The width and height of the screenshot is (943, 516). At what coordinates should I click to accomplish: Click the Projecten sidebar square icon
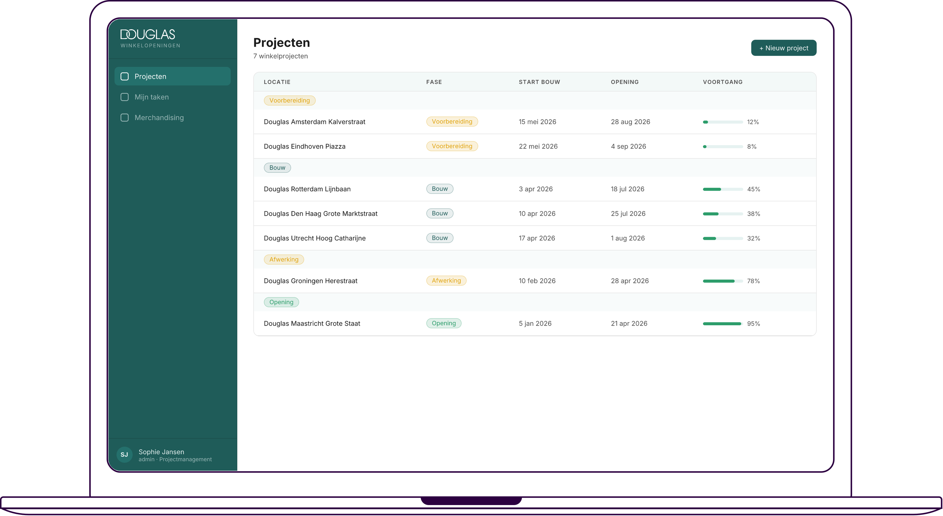(x=124, y=76)
